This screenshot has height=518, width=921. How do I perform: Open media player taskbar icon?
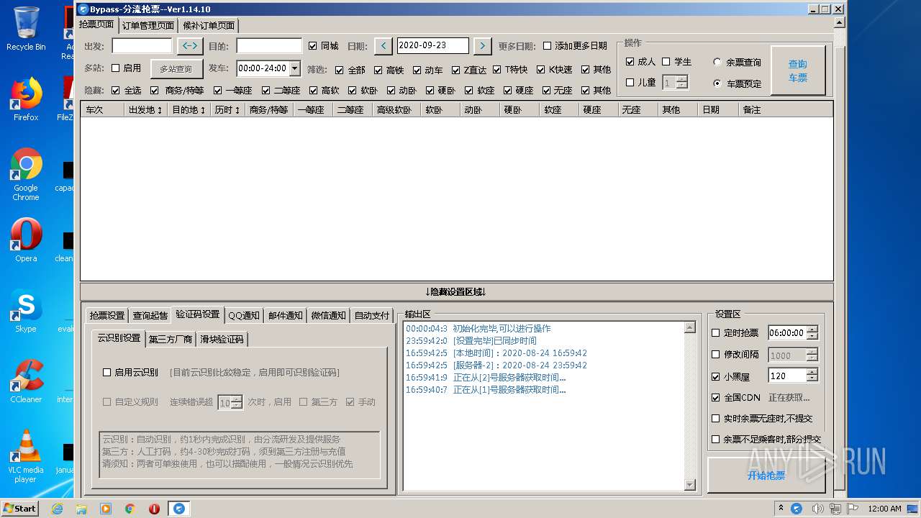click(106, 509)
